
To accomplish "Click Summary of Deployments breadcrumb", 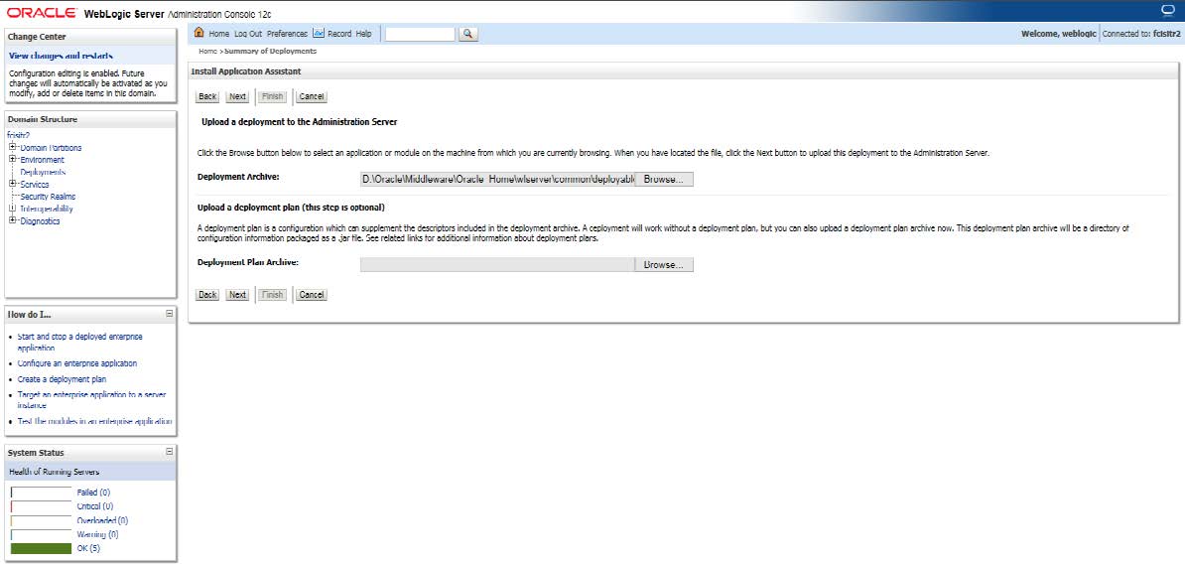I will [271, 51].
